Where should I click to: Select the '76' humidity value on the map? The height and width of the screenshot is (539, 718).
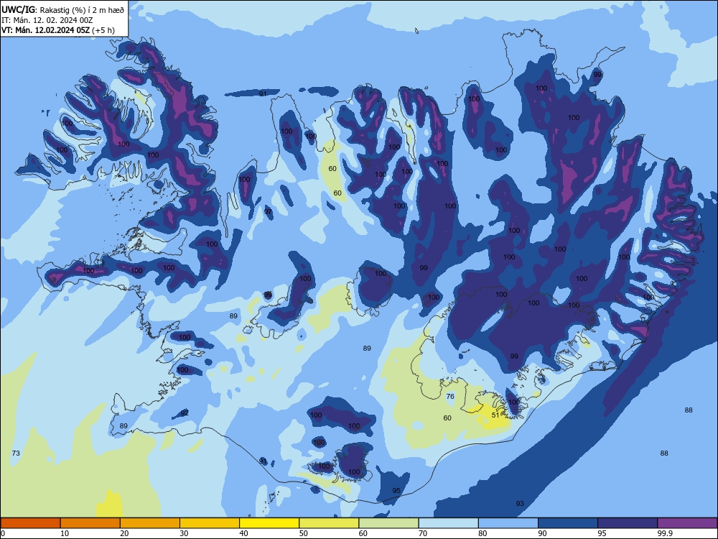point(450,397)
